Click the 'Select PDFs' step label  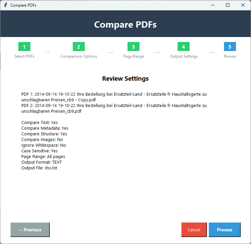(24, 56)
